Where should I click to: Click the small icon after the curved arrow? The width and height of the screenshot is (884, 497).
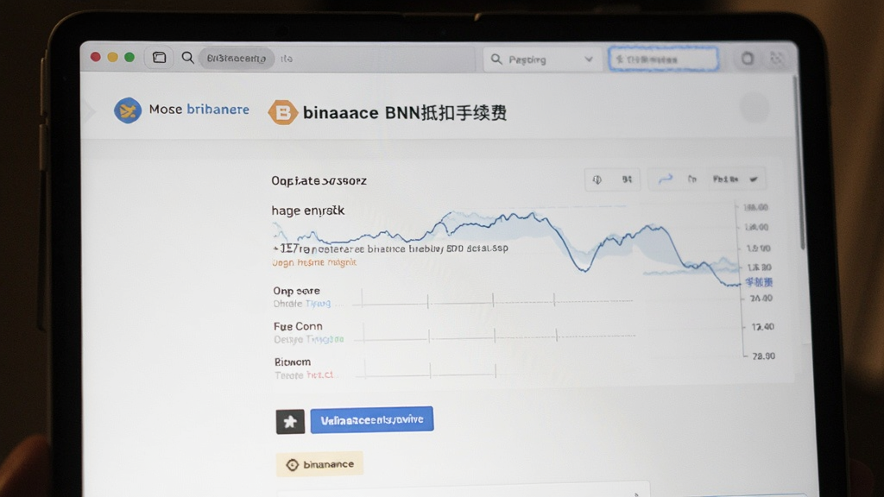[691, 179]
